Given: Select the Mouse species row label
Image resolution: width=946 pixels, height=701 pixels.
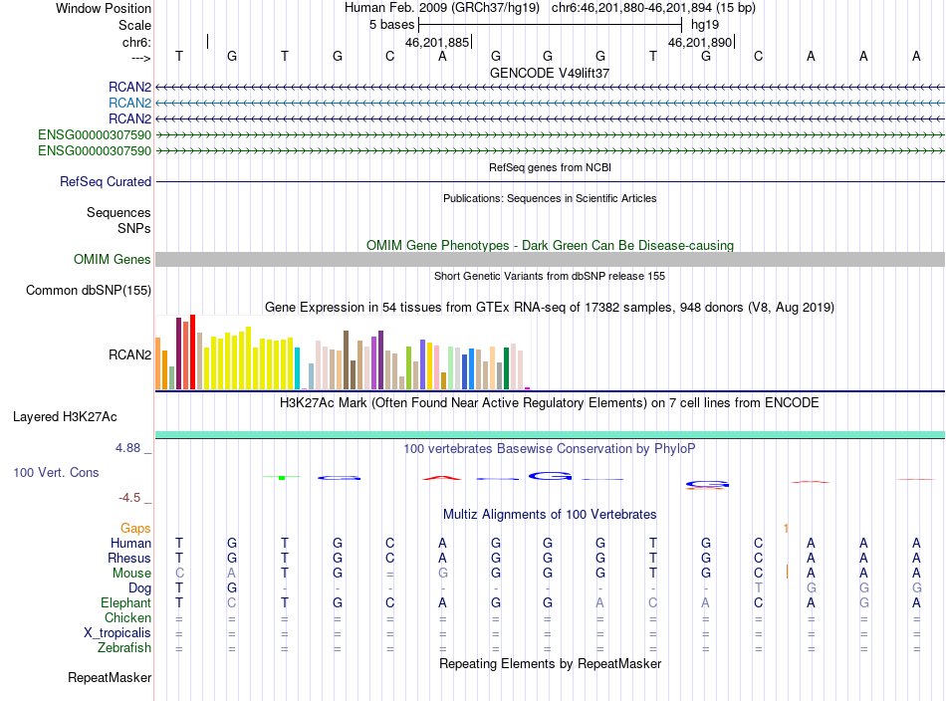Looking at the screenshot, I should click(x=131, y=574).
